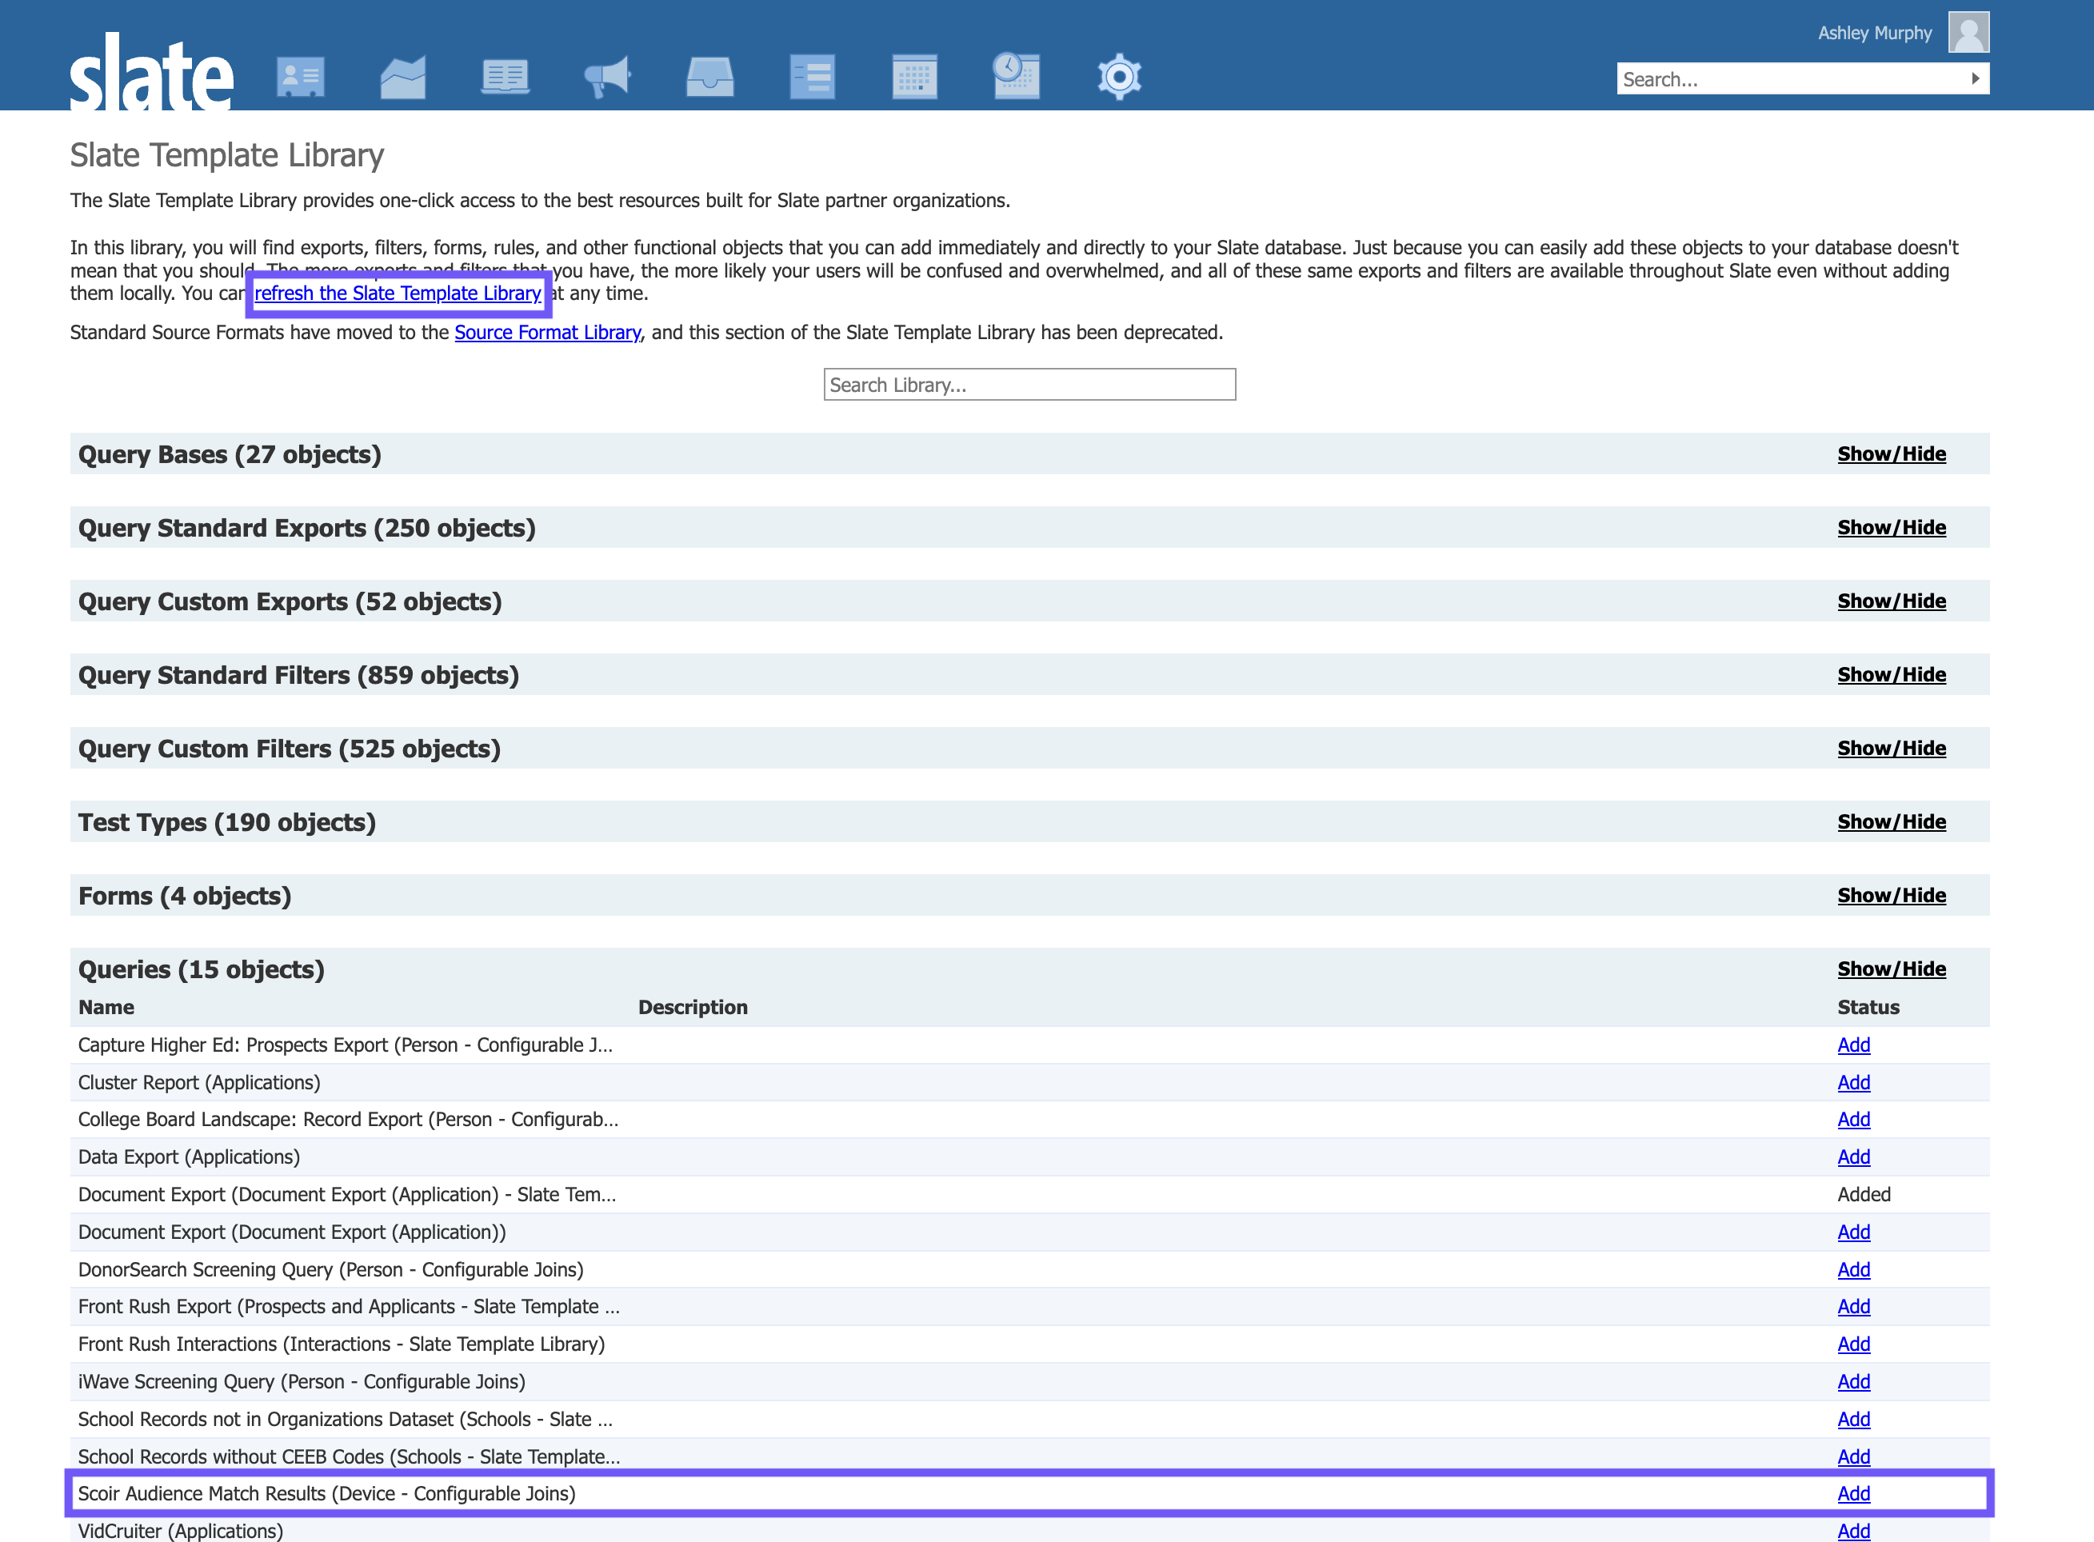
Task: Open the Events calendar grid icon
Action: 915,76
